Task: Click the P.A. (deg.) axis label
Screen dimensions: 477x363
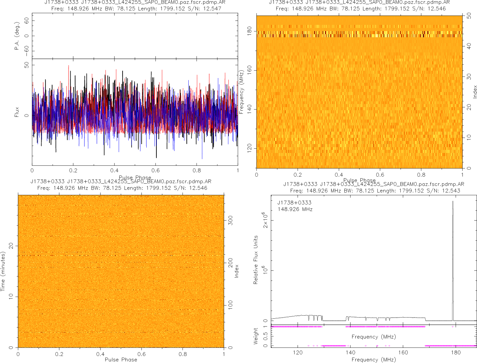Action: coord(17,36)
